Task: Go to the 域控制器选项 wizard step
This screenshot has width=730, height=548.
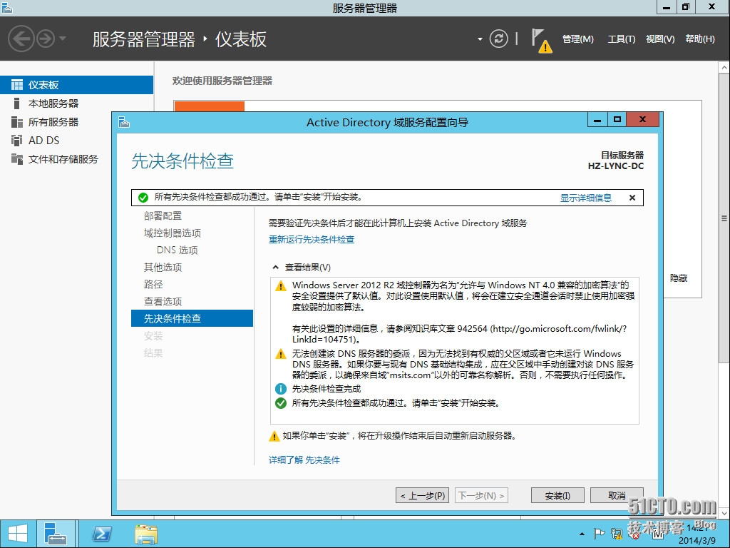Action: [x=173, y=233]
